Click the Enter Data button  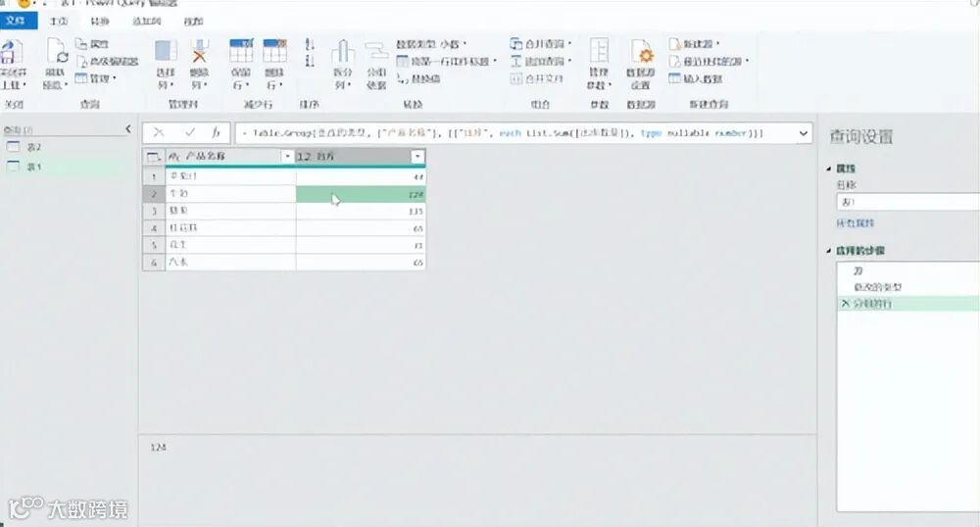pos(696,78)
